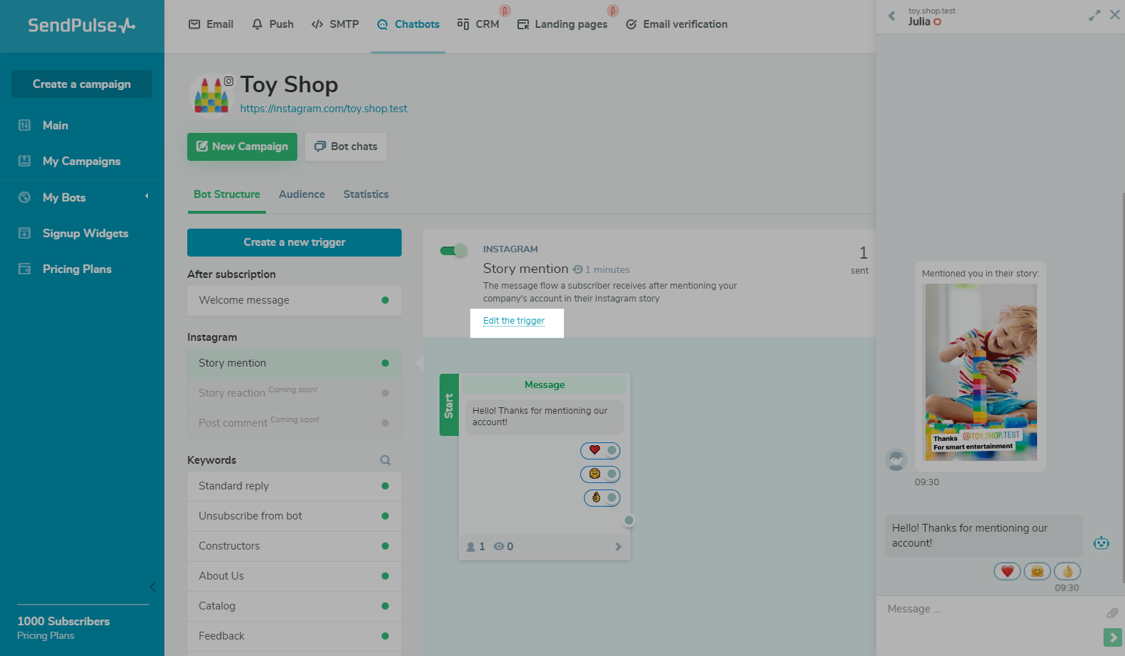The width and height of the screenshot is (1125, 656).
Task: Switch to the Audience tab
Action: pos(302,194)
